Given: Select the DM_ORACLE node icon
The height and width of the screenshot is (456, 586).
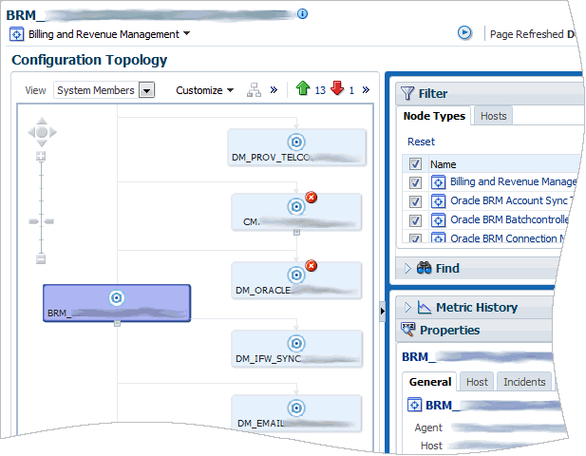Looking at the screenshot, I should point(296,275).
